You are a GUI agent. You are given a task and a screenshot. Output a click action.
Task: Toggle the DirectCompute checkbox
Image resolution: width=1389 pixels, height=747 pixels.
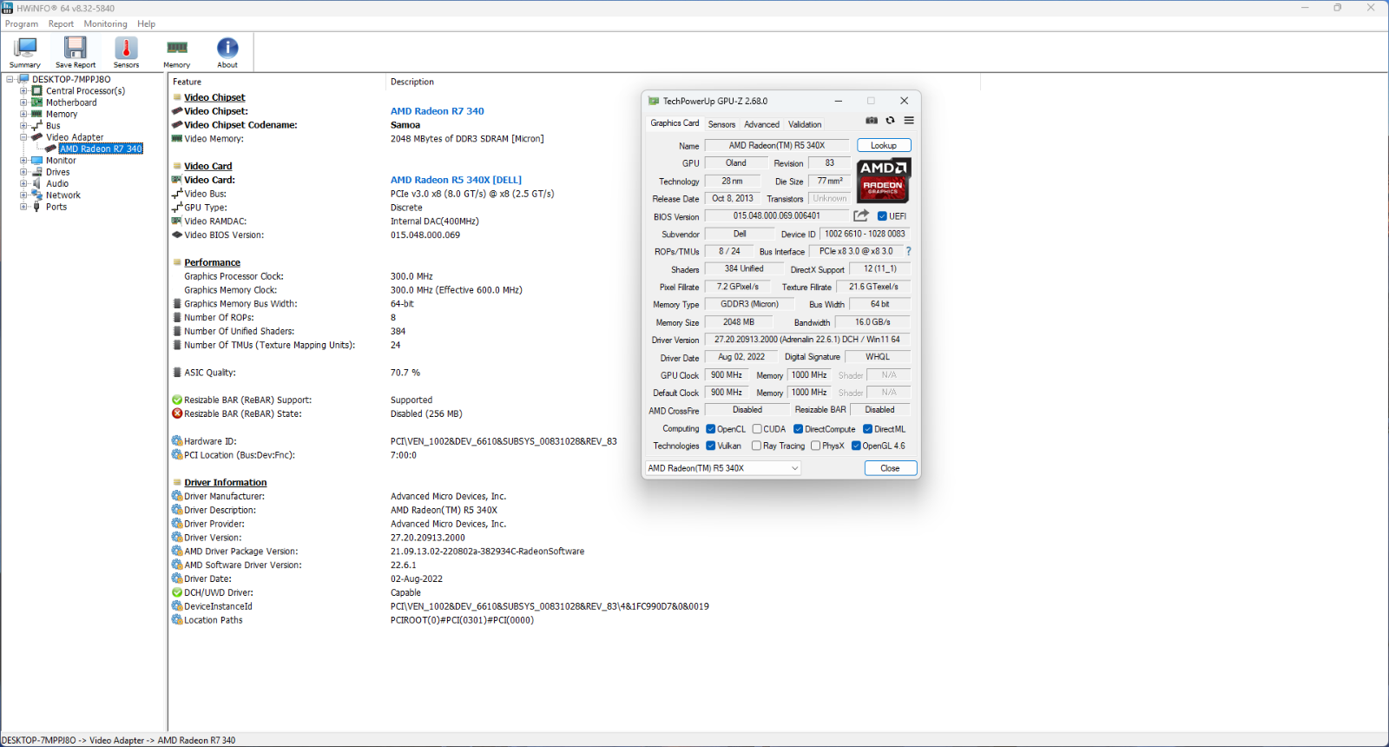(799, 429)
